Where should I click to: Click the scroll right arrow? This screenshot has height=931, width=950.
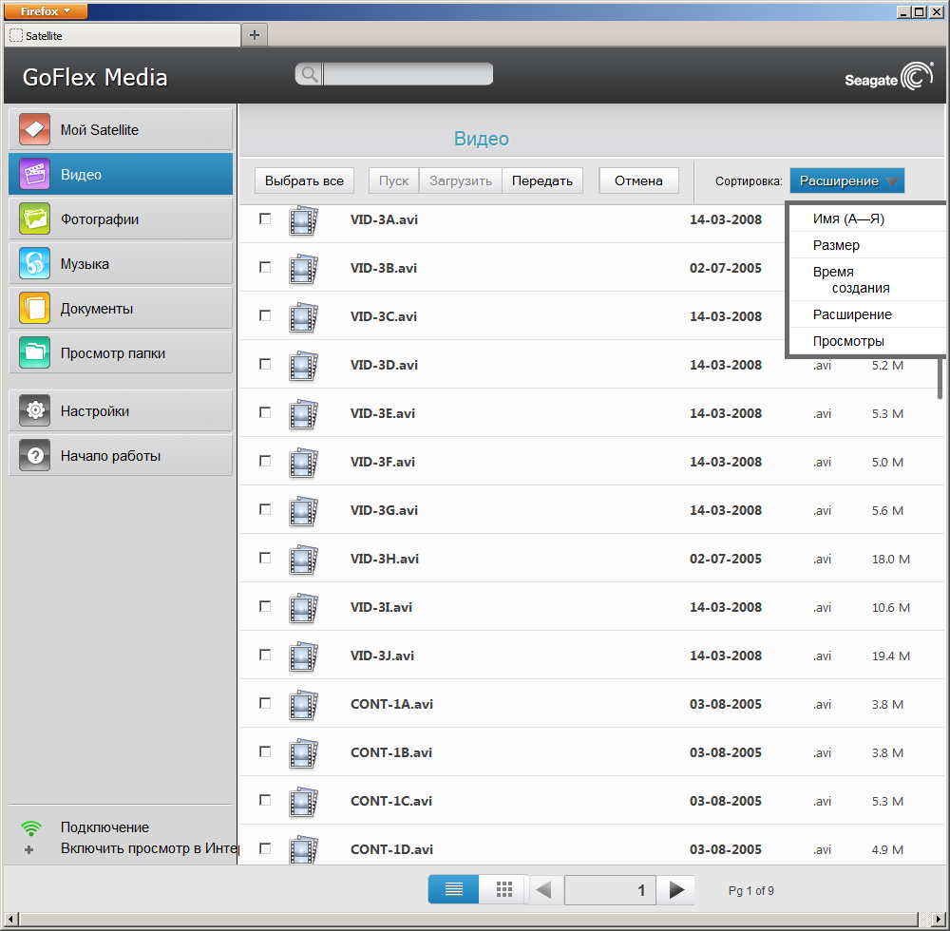click(938, 919)
